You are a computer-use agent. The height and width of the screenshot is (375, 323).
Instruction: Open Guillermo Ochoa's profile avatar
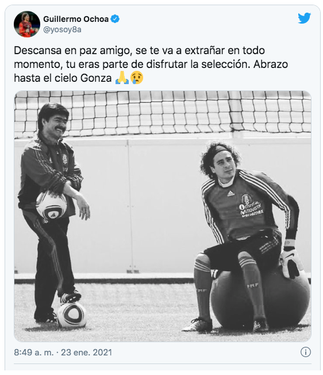[x=27, y=24]
